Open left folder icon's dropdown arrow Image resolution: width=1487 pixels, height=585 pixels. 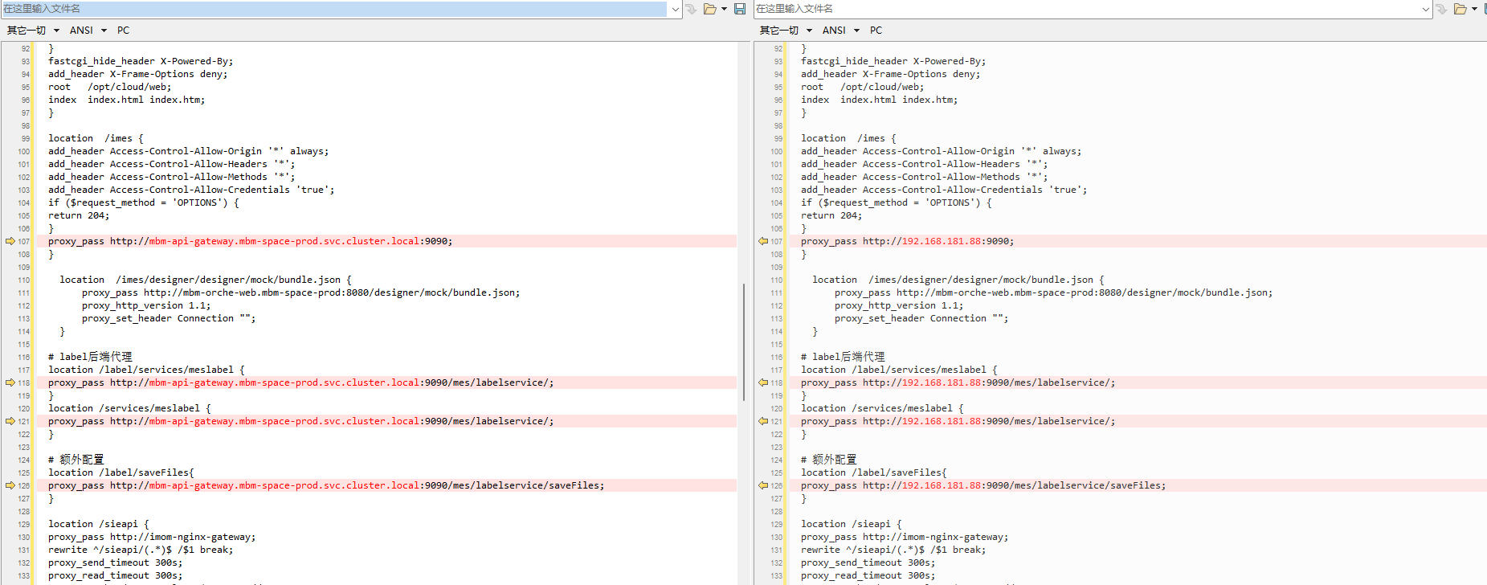click(724, 9)
